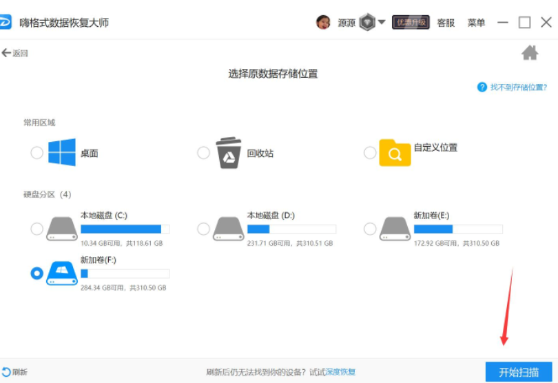Go back using the 返回 button
558x383 pixels.
pyautogui.click(x=15, y=53)
